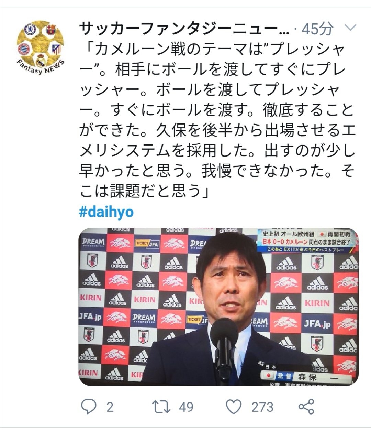Open the share icon options
371x430 pixels.
point(306,407)
